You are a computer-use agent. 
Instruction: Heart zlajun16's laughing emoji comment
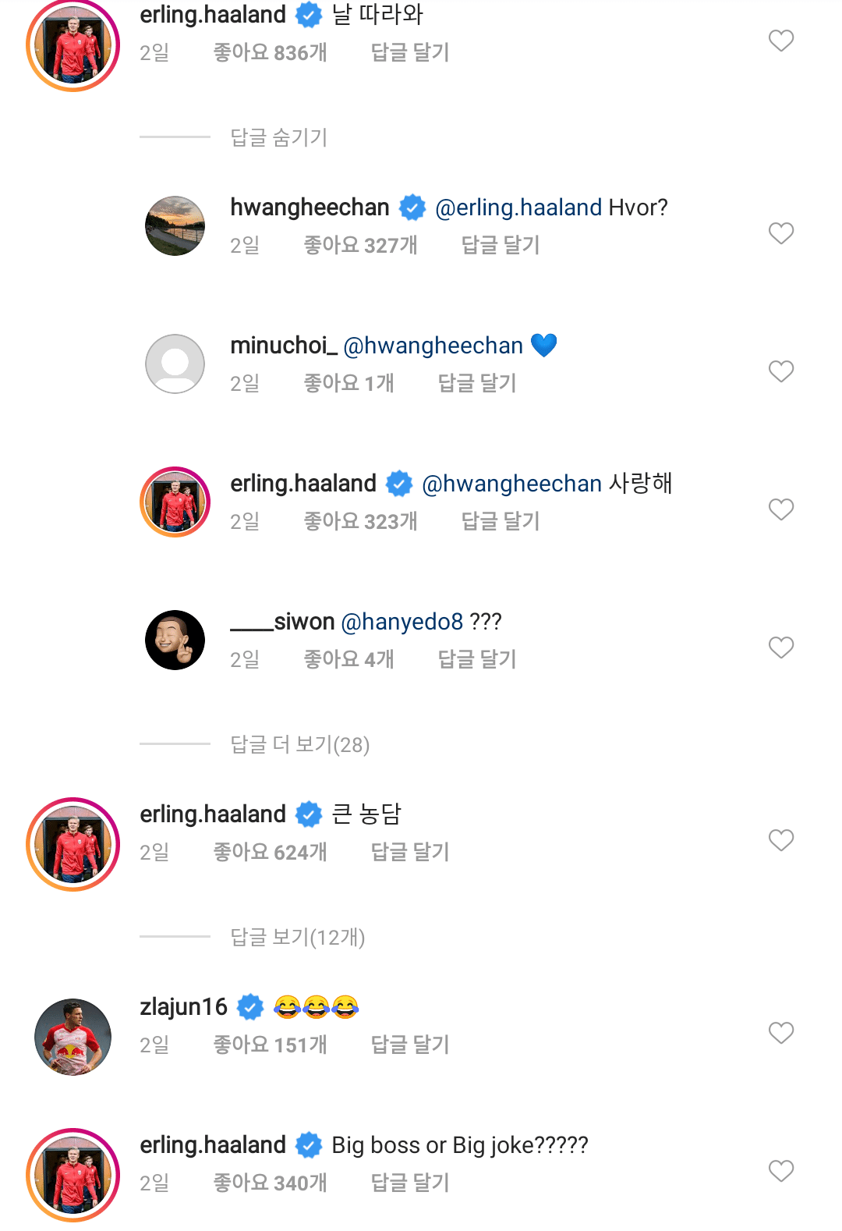[x=780, y=1033]
